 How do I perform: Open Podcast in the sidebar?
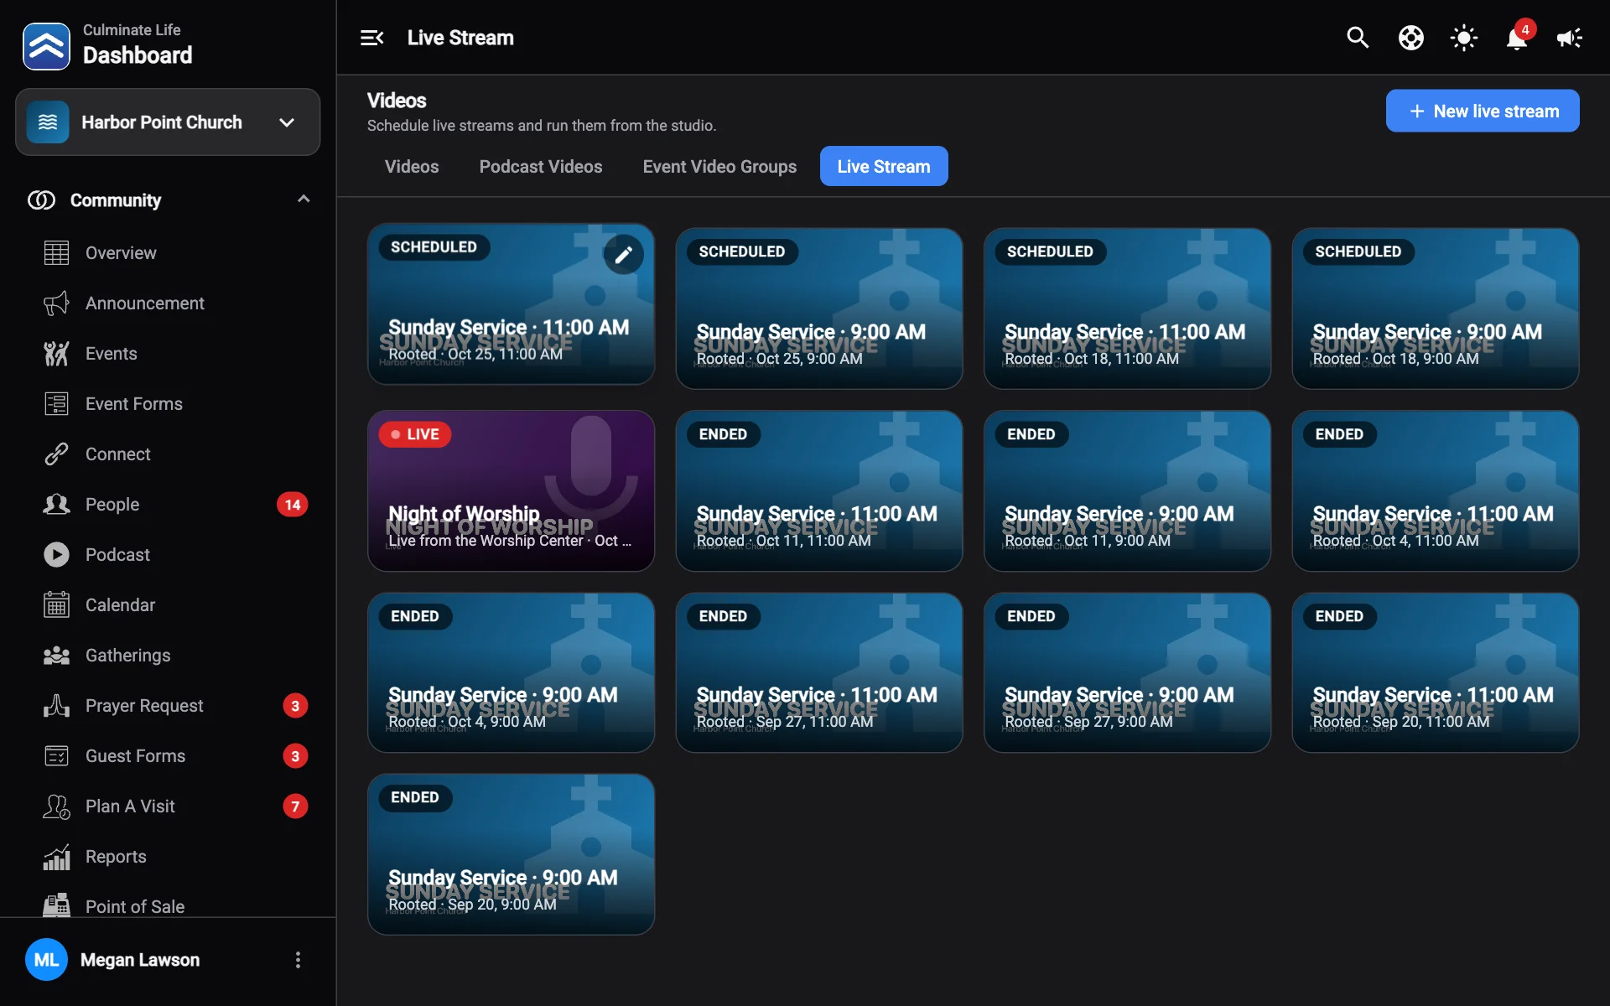point(168,555)
